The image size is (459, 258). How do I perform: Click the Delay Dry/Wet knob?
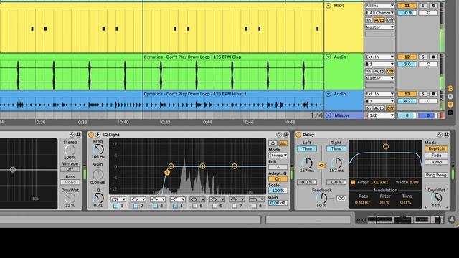[436, 198]
